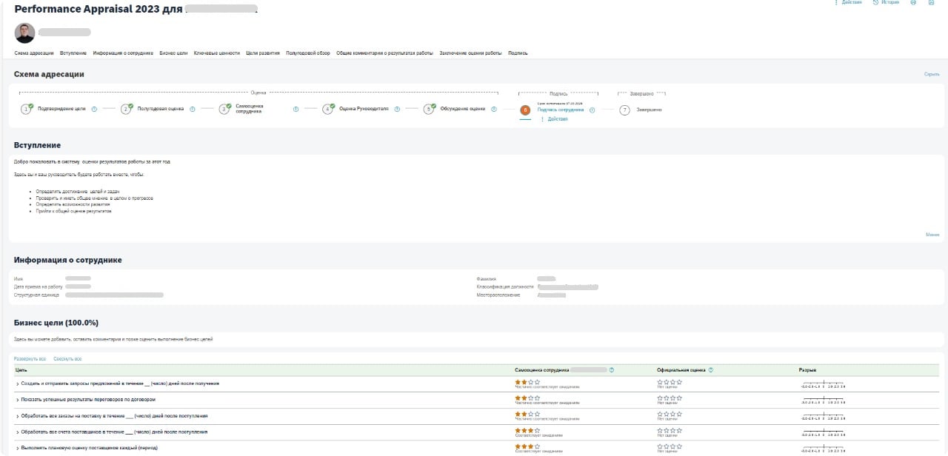Open the top-right Действия menu
Image resolution: width=948 pixels, height=456 pixels.
click(848, 3)
